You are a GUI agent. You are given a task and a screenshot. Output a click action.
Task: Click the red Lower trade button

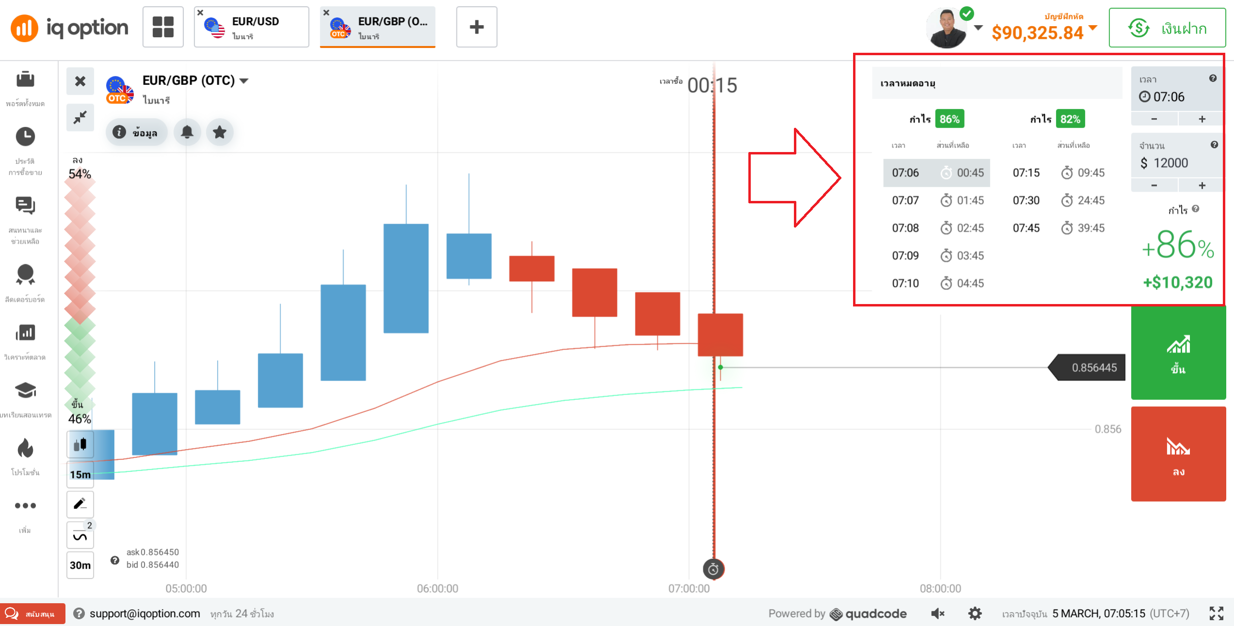pos(1178,454)
